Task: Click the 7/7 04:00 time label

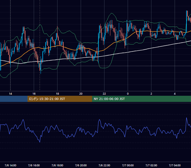Action: pyautogui.click(x=175, y=165)
